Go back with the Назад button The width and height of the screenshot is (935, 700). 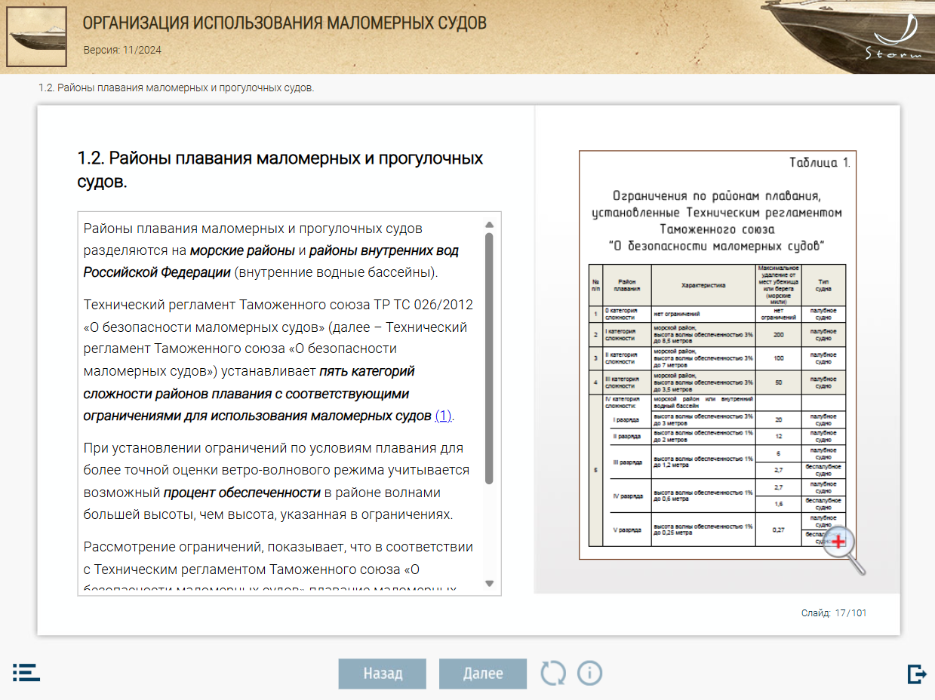(383, 674)
